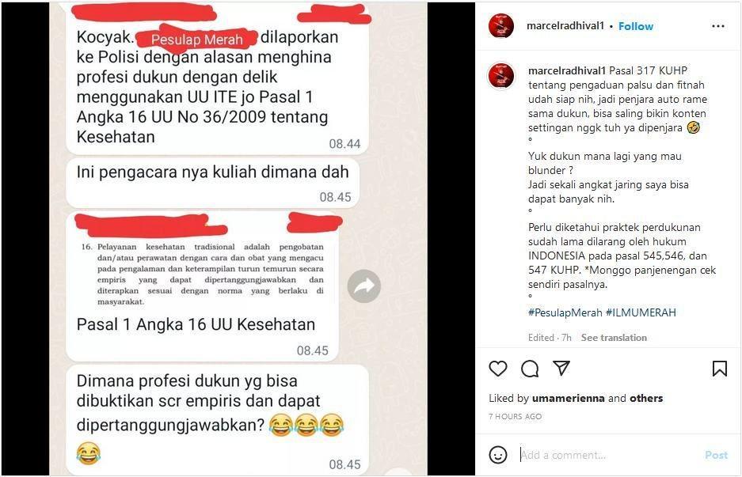
Task: Open marcelradhival1 username in header
Action: [565, 26]
